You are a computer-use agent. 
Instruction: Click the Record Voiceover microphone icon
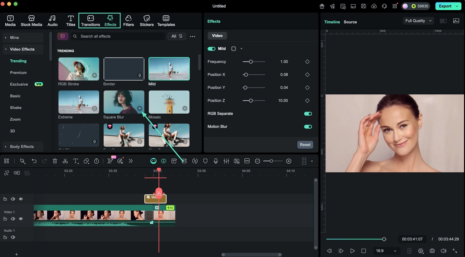pyautogui.click(x=216, y=161)
